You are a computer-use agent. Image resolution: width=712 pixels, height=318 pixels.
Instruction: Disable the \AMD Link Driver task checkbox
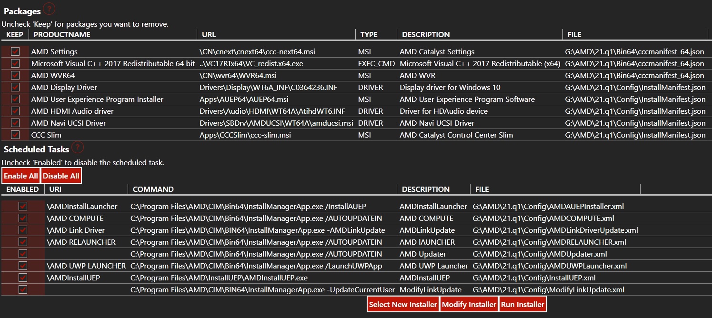(x=23, y=230)
